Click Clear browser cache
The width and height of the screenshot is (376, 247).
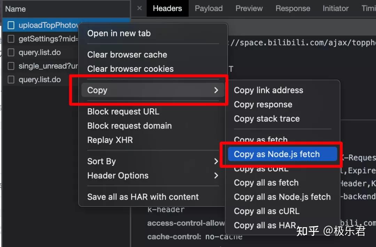127,55
